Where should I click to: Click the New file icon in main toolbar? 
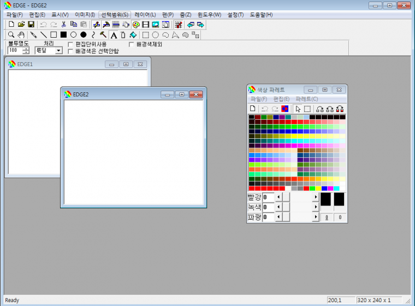point(11,25)
